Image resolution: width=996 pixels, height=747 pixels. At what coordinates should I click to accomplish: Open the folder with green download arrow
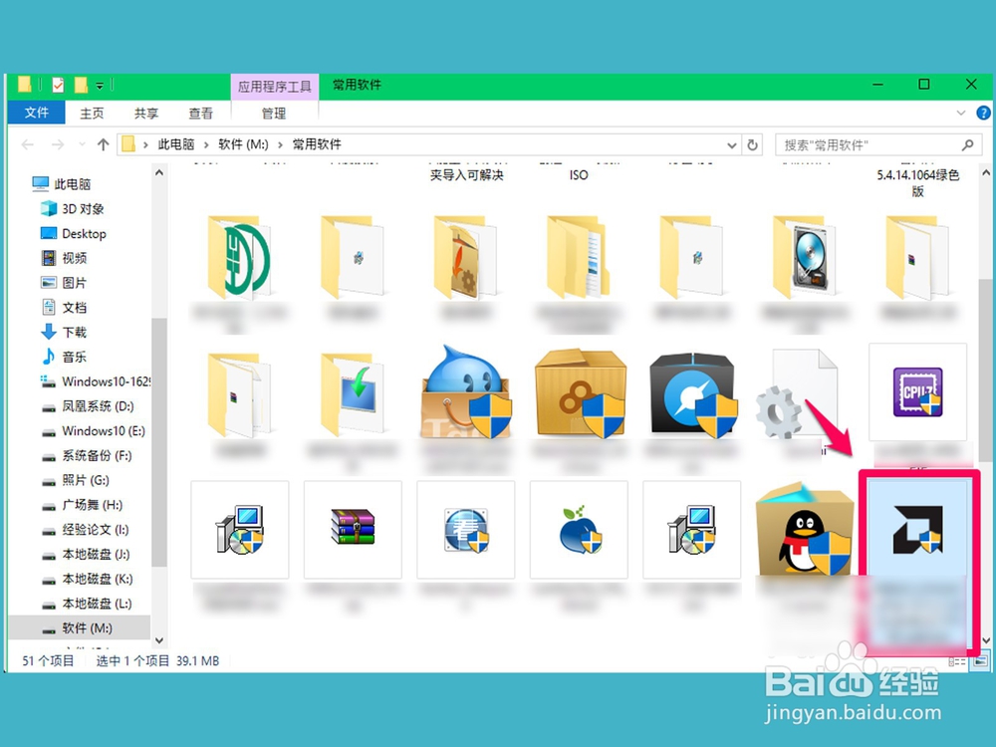(353, 393)
